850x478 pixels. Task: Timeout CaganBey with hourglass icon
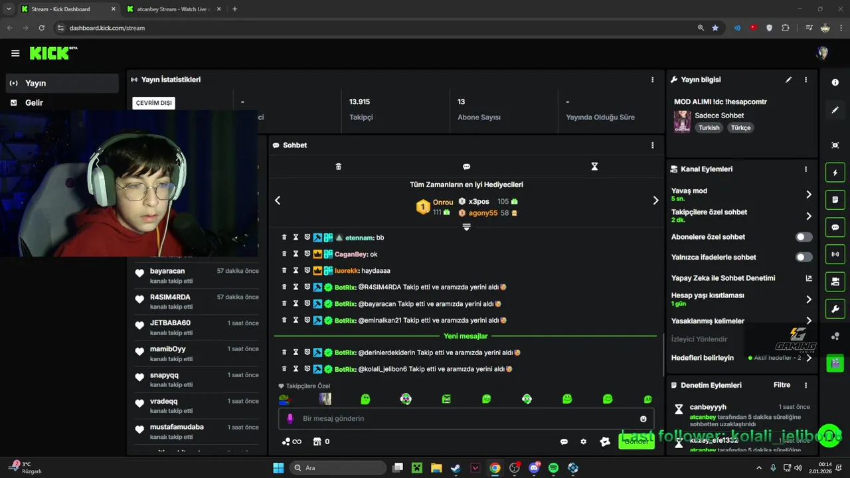[296, 254]
